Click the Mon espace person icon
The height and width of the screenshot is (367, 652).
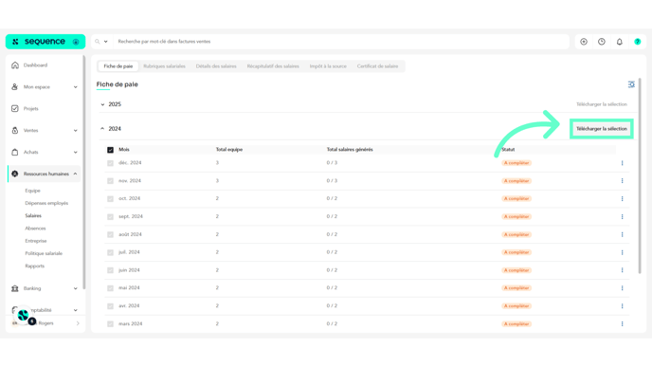(x=15, y=87)
